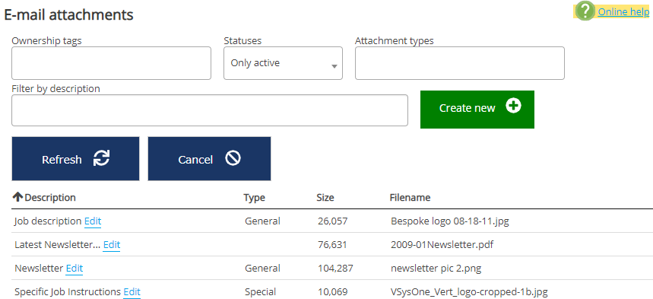The height and width of the screenshot is (299, 653).
Task: Click the Cancel button
Action: (x=209, y=158)
